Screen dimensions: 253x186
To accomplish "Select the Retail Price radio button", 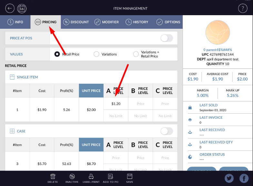I will pos(57,54).
